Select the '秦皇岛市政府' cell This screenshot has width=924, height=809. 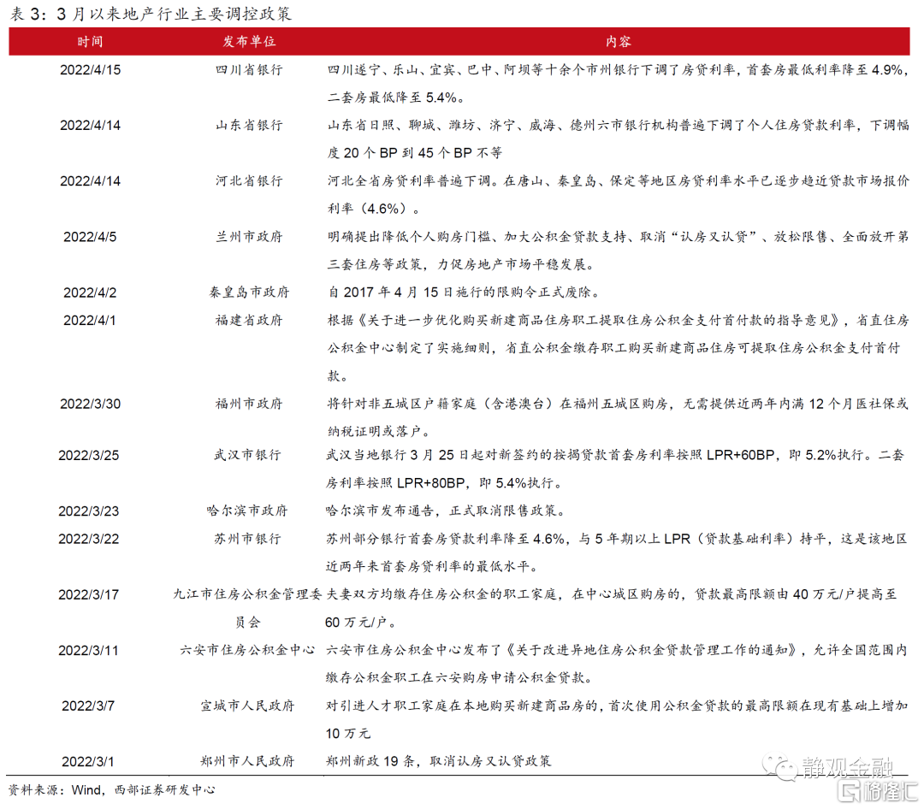tap(249, 292)
